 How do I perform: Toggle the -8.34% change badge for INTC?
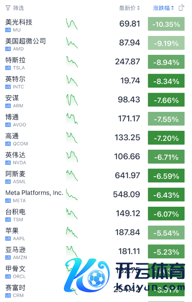(x=166, y=81)
